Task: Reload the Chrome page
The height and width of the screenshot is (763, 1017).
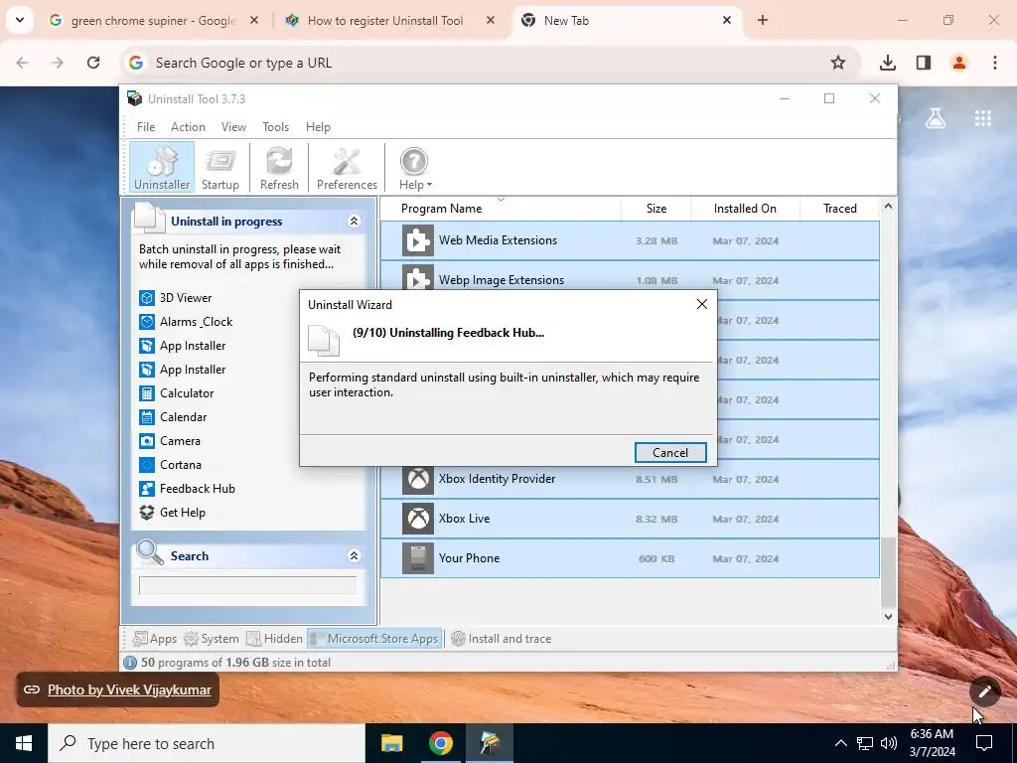Action: pos(93,63)
